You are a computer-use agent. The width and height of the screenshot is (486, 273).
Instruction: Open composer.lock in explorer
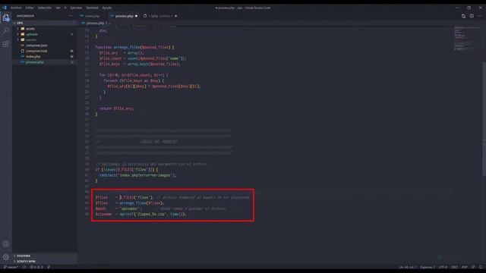pos(36,51)
